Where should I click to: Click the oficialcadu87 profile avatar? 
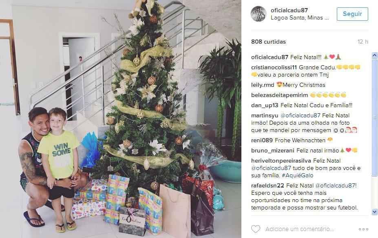[259, 14]
